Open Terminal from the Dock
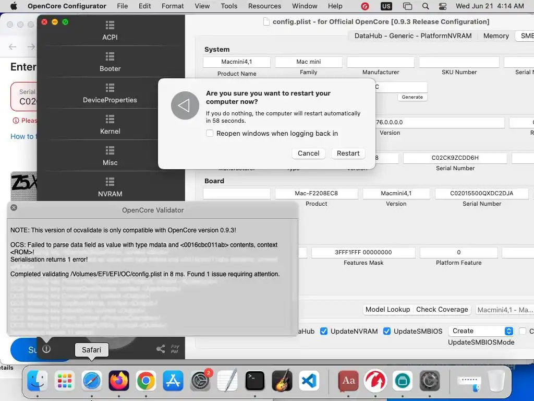Image resolution: width=534 pixels, height=401 pixels. [254, 381]
